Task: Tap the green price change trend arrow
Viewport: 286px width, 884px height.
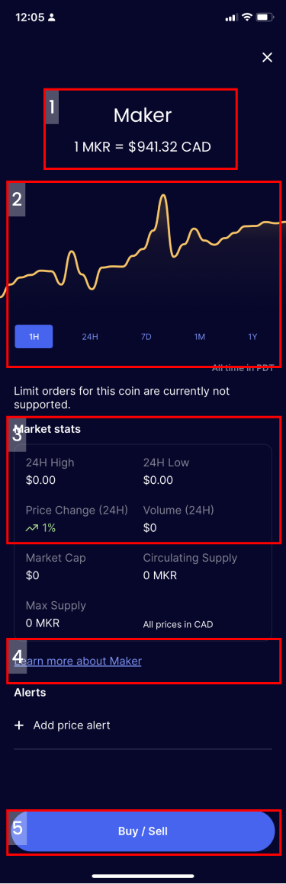Action: (x=32, y=528)
